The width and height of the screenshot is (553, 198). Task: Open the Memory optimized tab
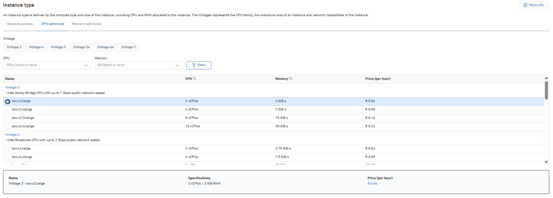pyautogui.click(x=86, y=24)
